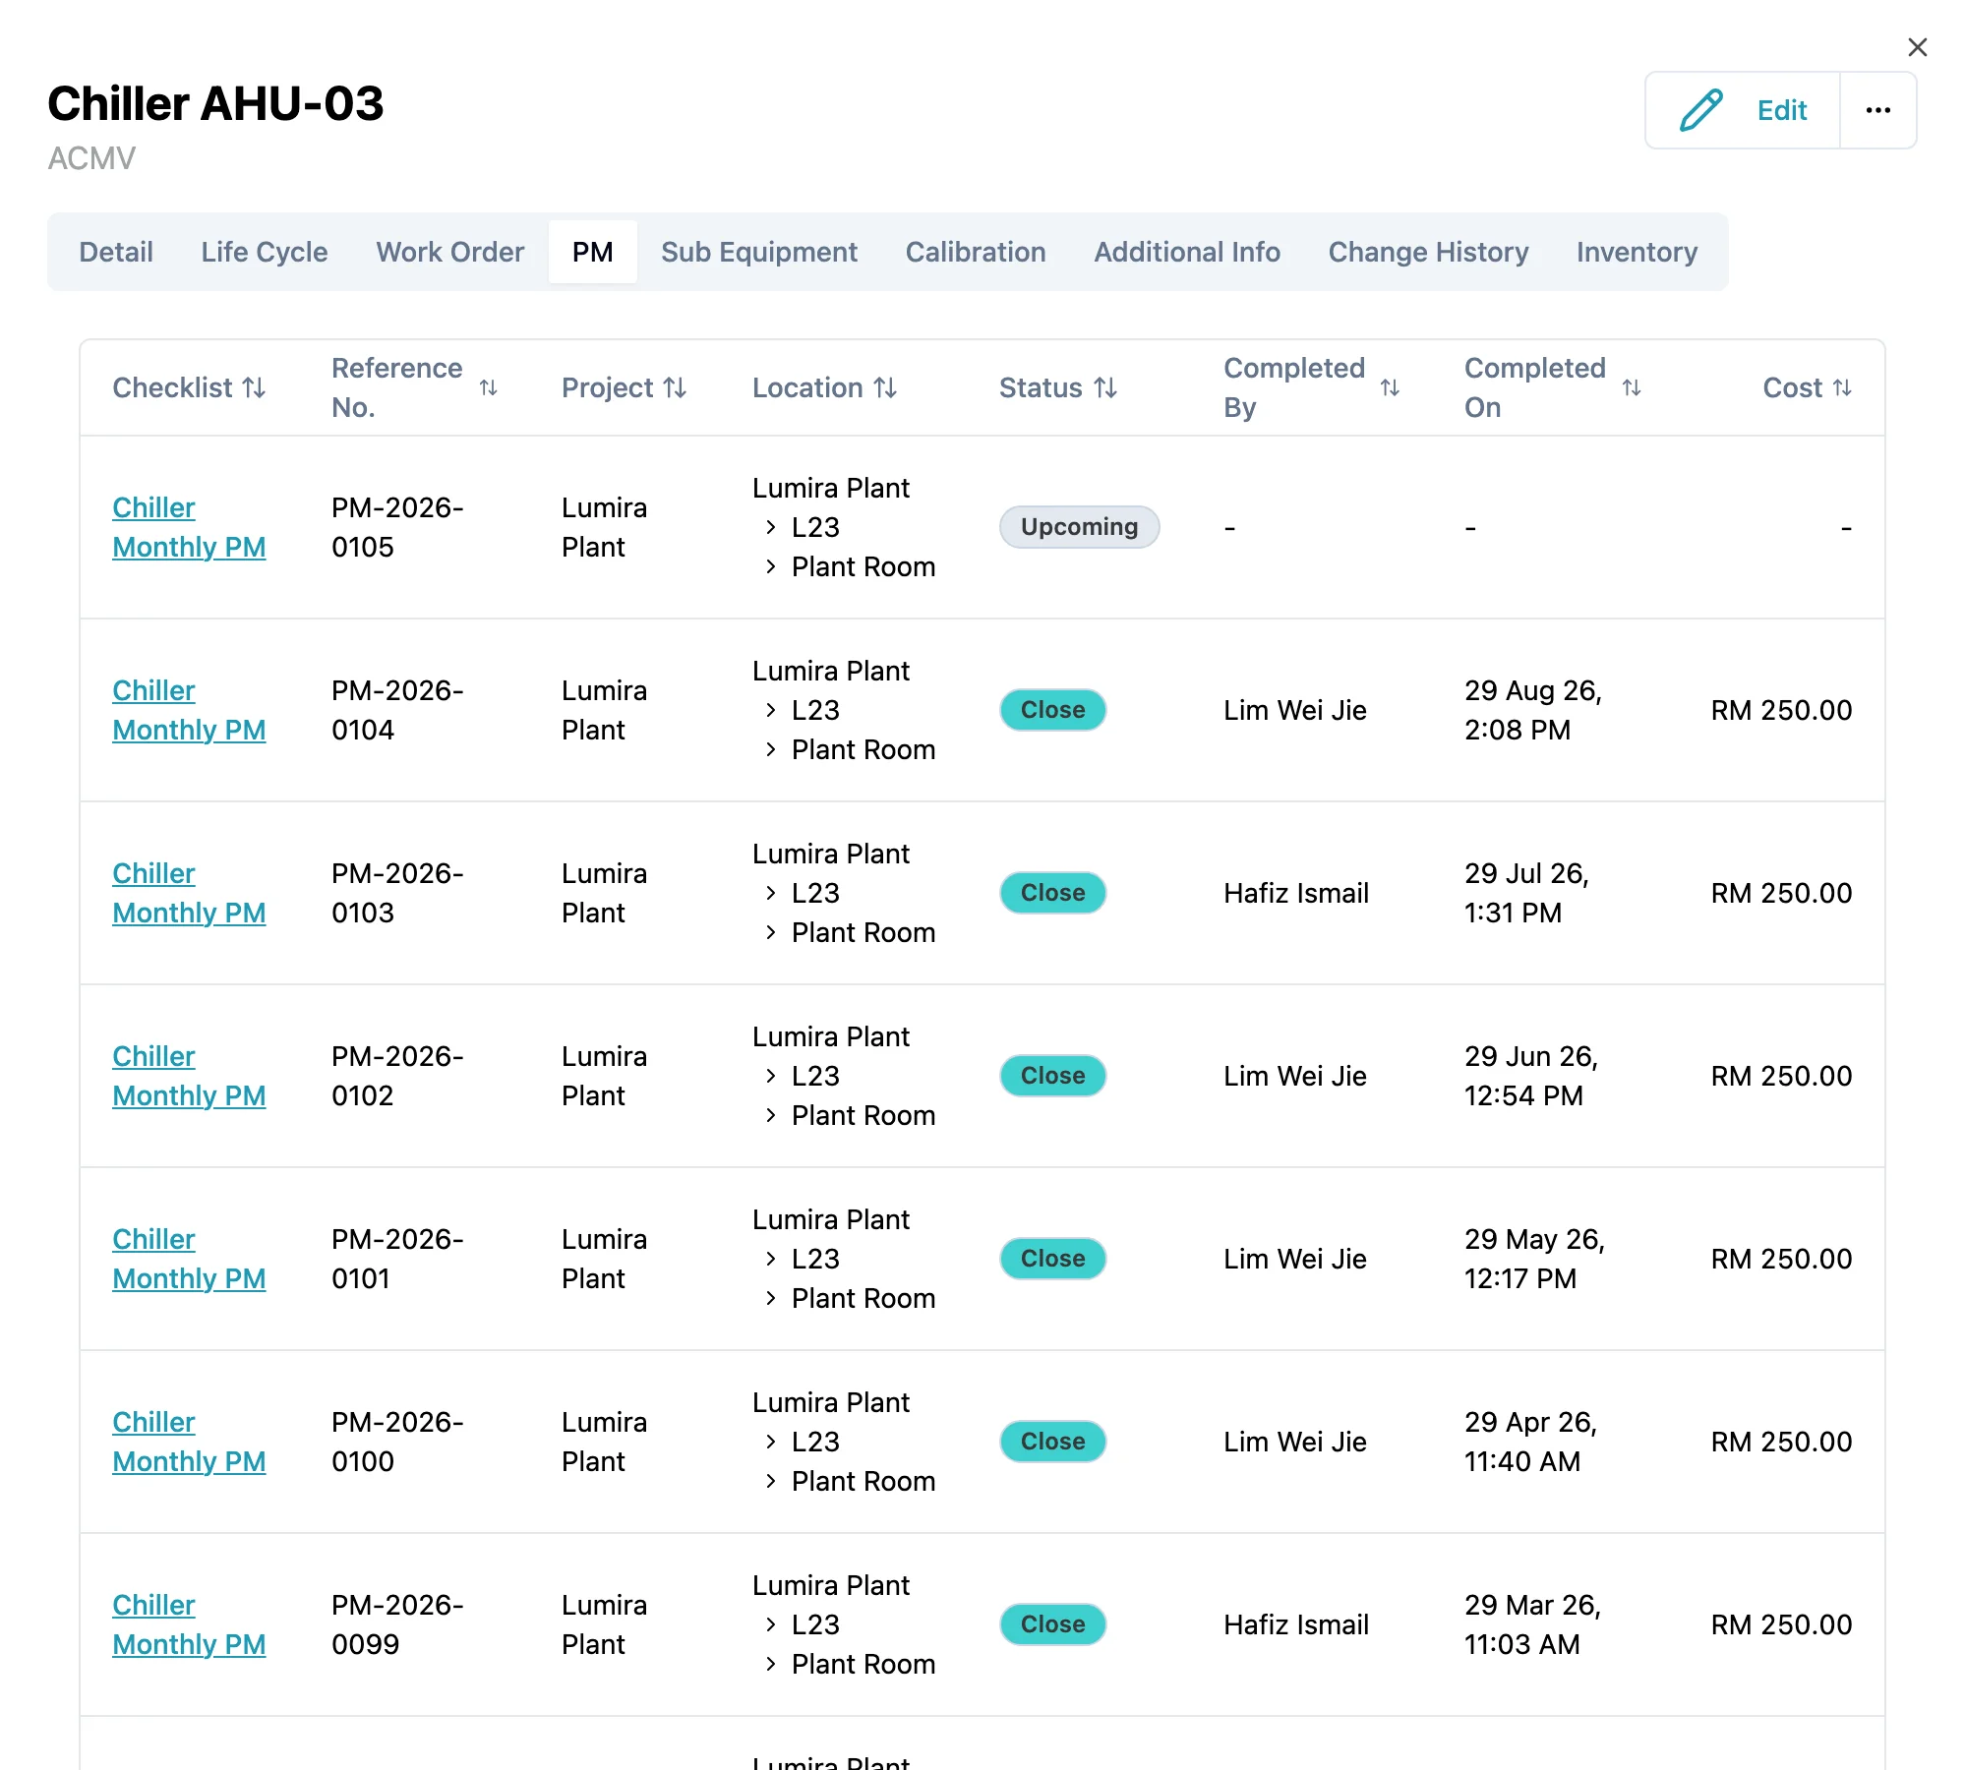1965x1770 pixels.
Task: Click the Close badge on PM-2026-0100 row
Action: click(x=1052, y=1442)
